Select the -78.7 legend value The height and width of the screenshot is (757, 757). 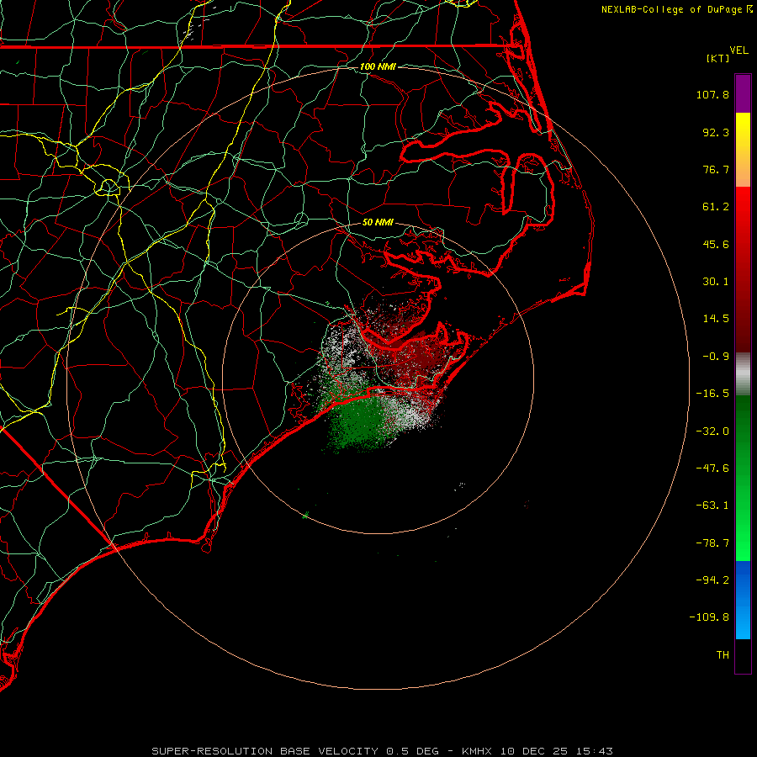pos(712,543)
